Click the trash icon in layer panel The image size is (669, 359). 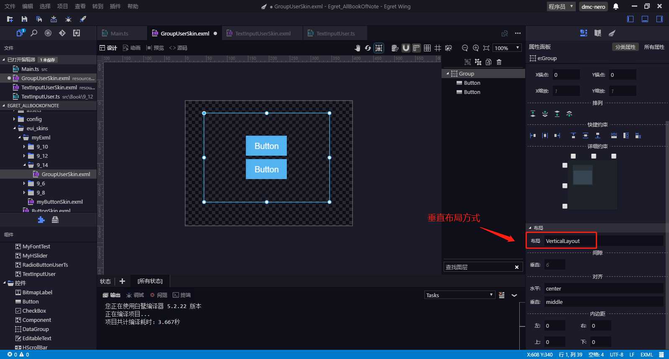click(499, 62)
